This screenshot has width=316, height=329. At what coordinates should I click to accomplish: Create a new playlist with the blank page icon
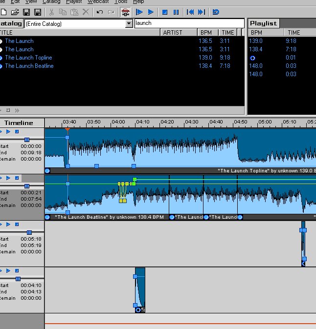coord(3,12)
